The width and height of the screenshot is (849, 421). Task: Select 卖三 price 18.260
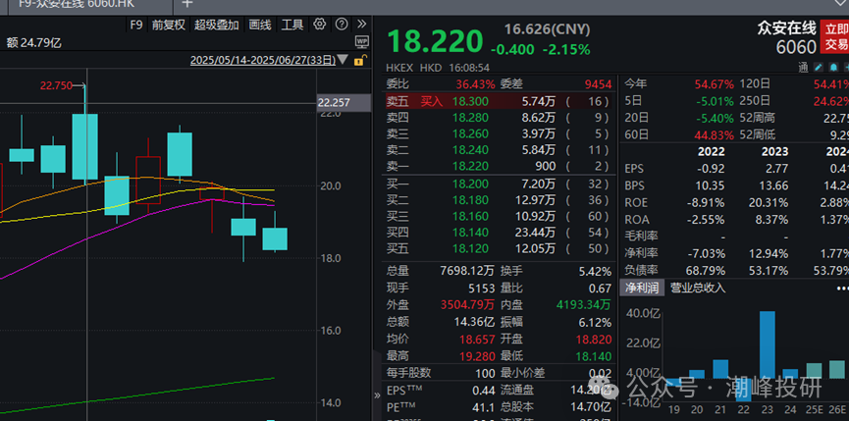click(470, 133)
